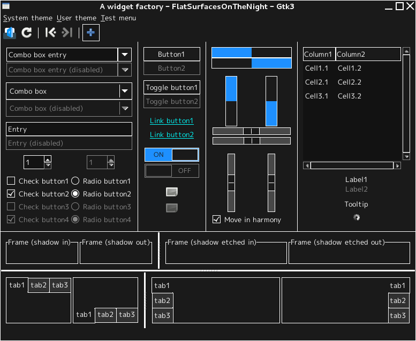416x341 pixels.
Task: Click the spinner icon below Tooltip
Action: coord(357,217)
